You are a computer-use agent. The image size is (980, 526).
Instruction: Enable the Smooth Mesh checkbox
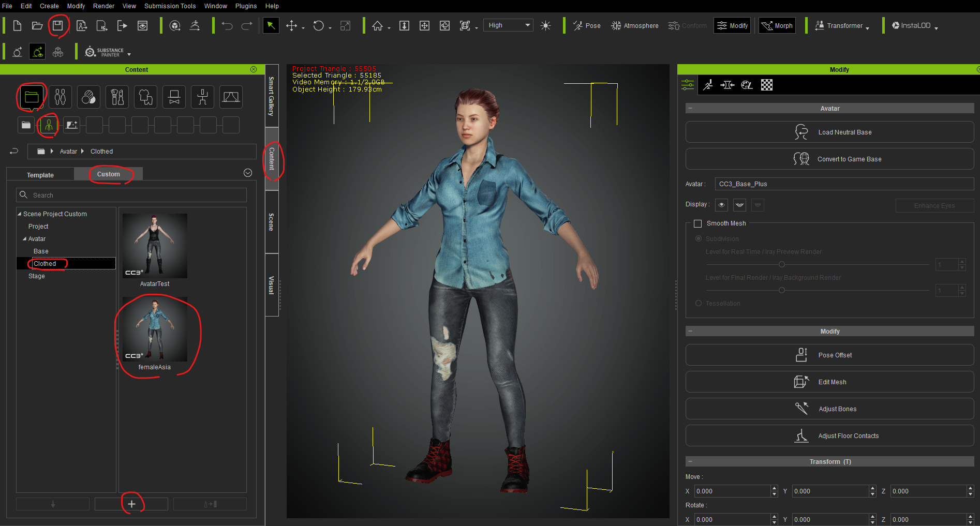697,223
